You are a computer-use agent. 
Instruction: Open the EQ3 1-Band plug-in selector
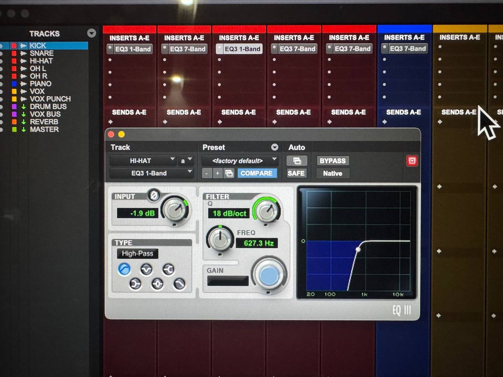[x=151, y=173]
